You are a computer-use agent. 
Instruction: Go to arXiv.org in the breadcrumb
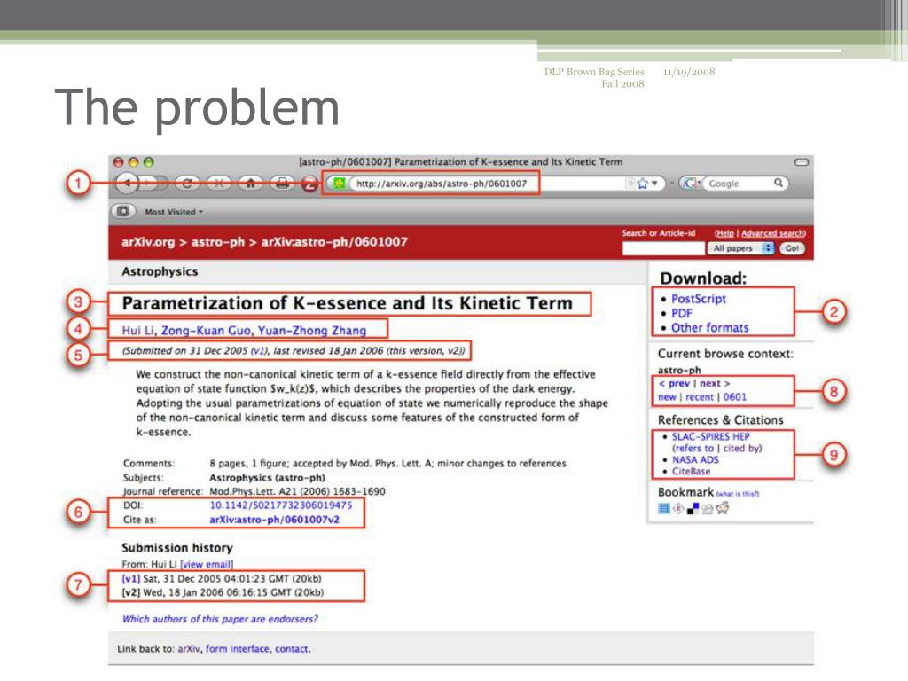tap(148, 242)
